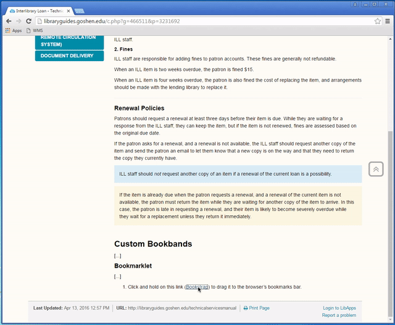This screenshot has width=395, height=325.
Task: Click Login to LibApps
Action: [339, 308]
